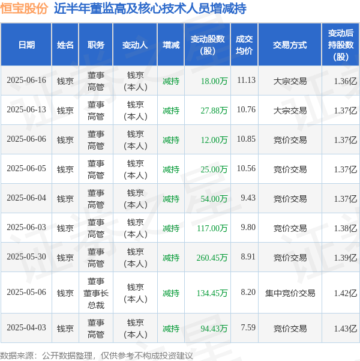Click the holdings value 1.36亿
360x361 pixels.
346,81
